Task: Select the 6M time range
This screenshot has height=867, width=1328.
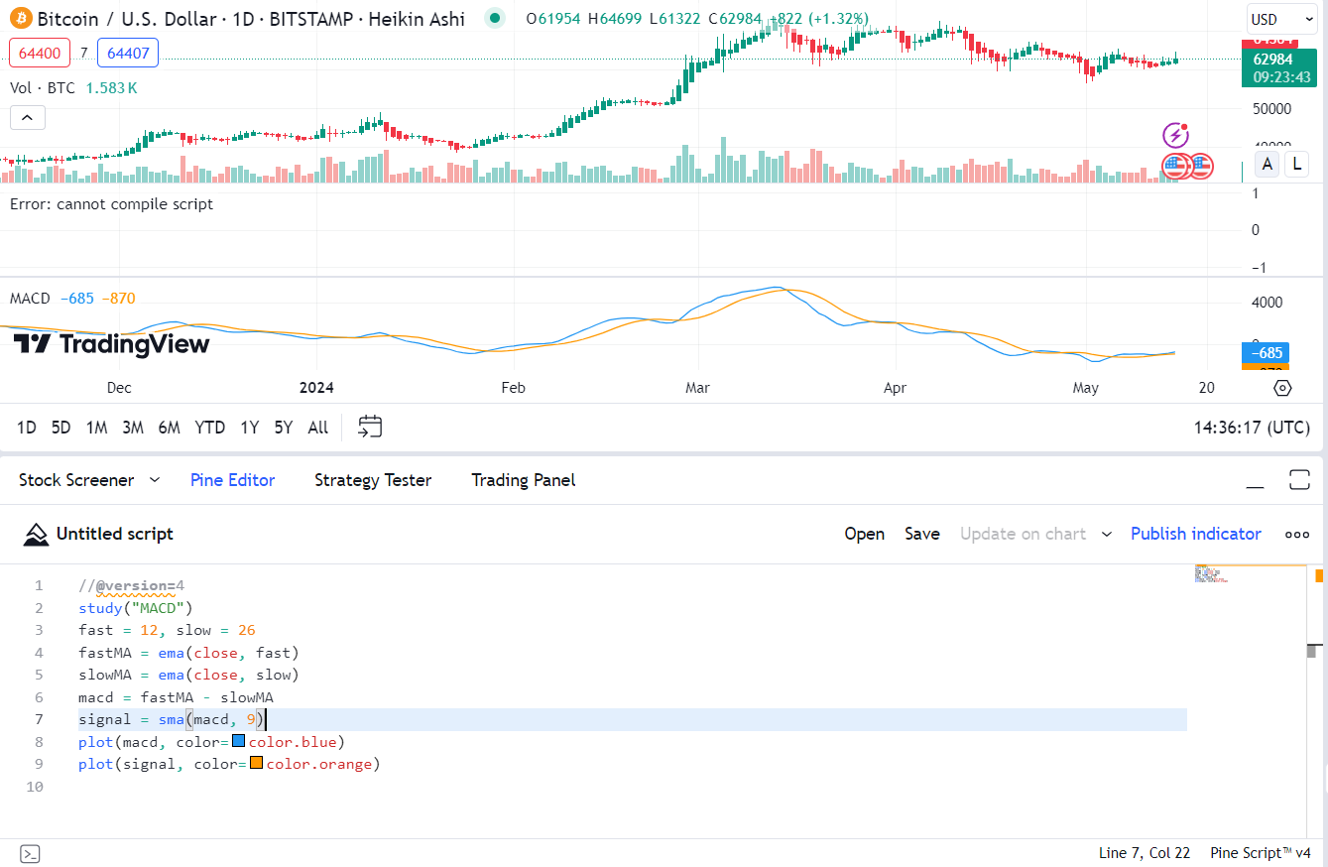Action: 170,428
